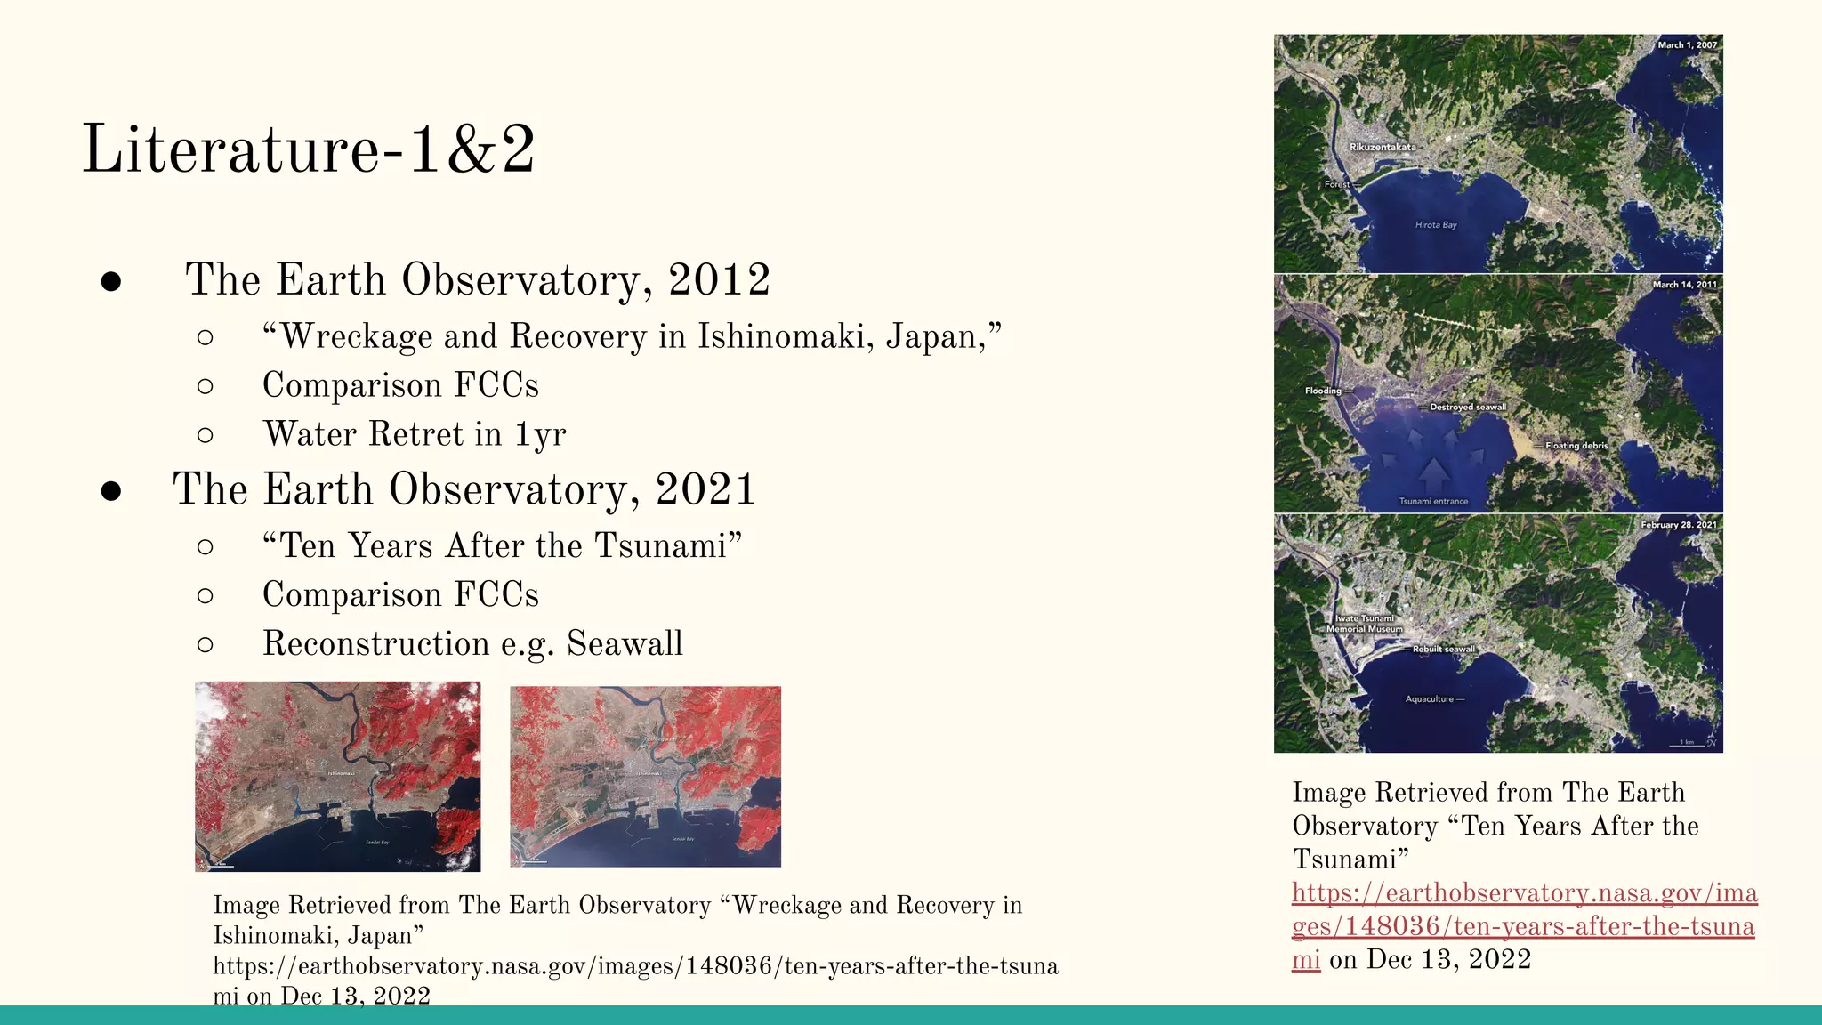This screenshot has height=1025, width=1822.
Task: Click second "Comparison FCCs" under 2021
Action: 401,594
